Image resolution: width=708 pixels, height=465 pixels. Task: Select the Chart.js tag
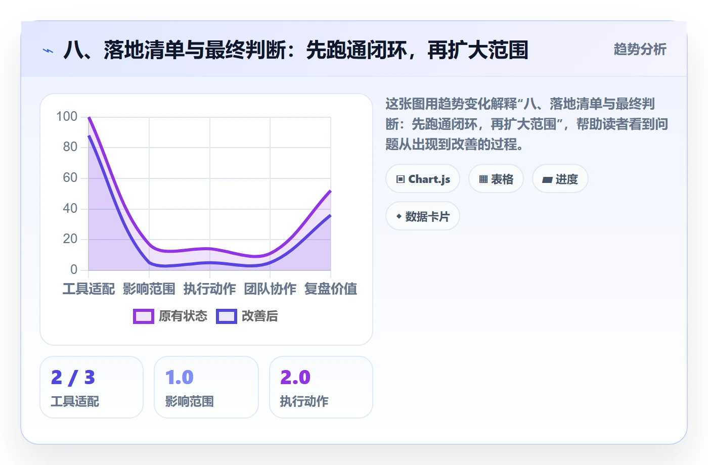point(423,179)
